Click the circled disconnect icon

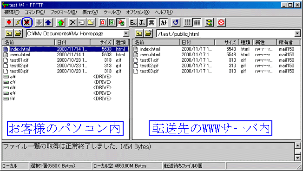point(27,23)
